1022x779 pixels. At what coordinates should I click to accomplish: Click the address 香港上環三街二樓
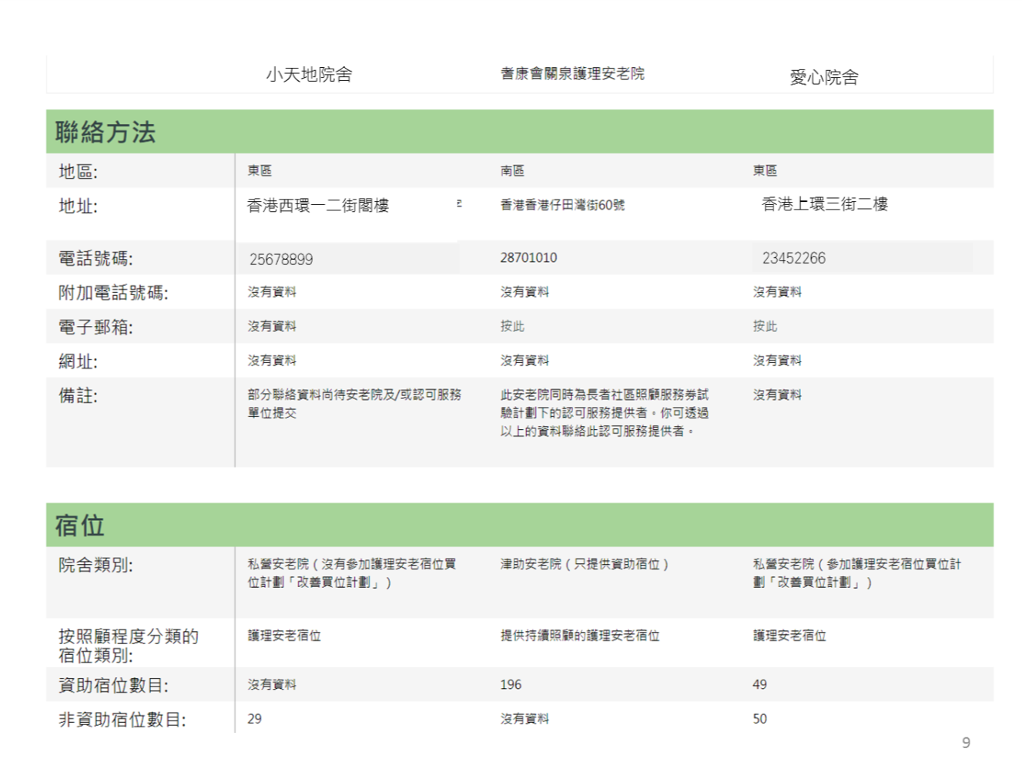pos(825,204)
